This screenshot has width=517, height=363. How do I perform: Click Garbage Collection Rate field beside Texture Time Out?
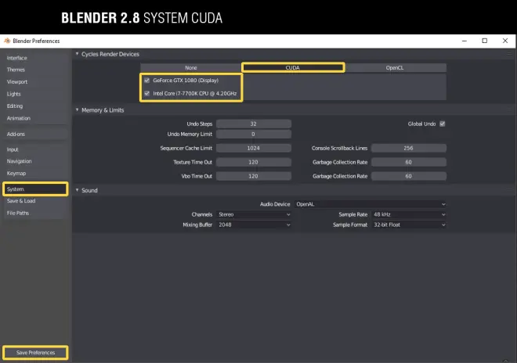[409, 162]
